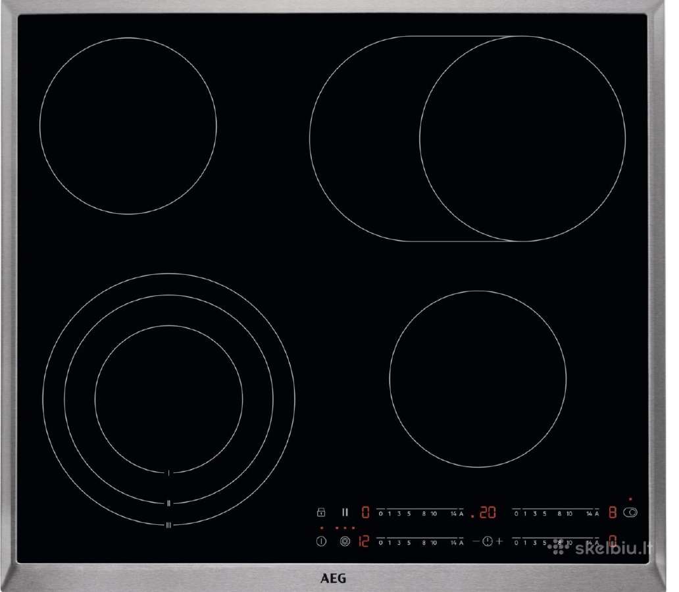This screenshot has height=592, width=679.
Task: Tap the innermost ring of the triple zone
Action: click(x=169, y=399)
